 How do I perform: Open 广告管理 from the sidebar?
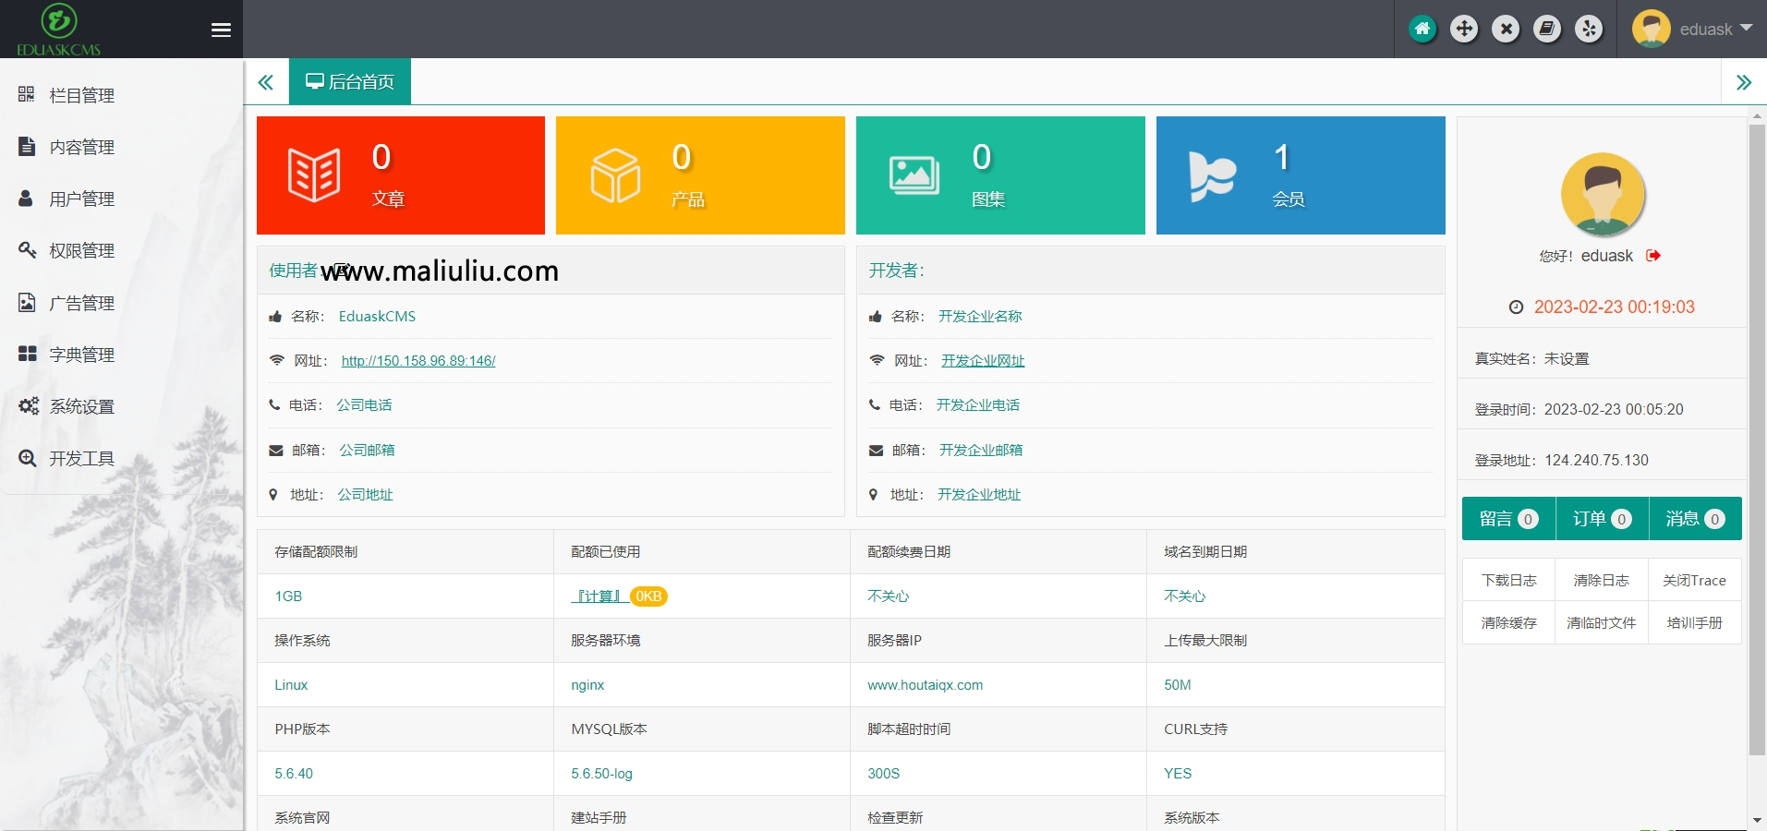point(81,302)
